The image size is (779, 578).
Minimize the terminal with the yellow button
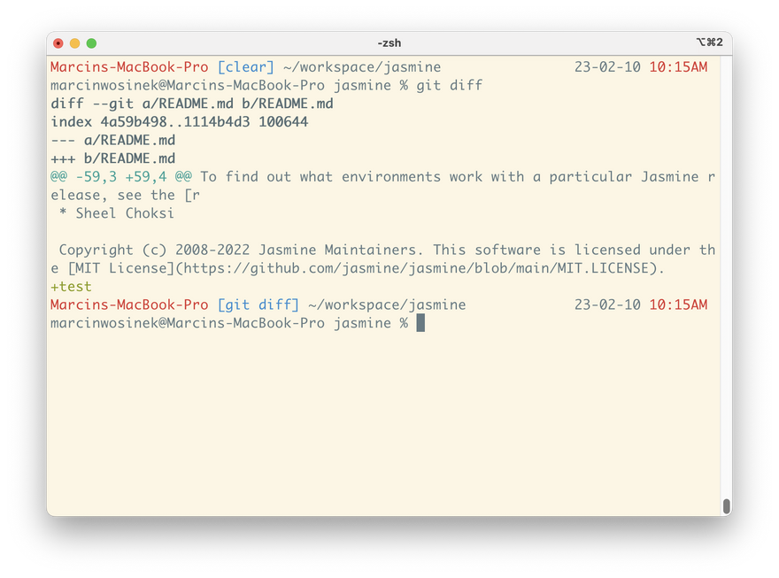[x=74, y=42]
